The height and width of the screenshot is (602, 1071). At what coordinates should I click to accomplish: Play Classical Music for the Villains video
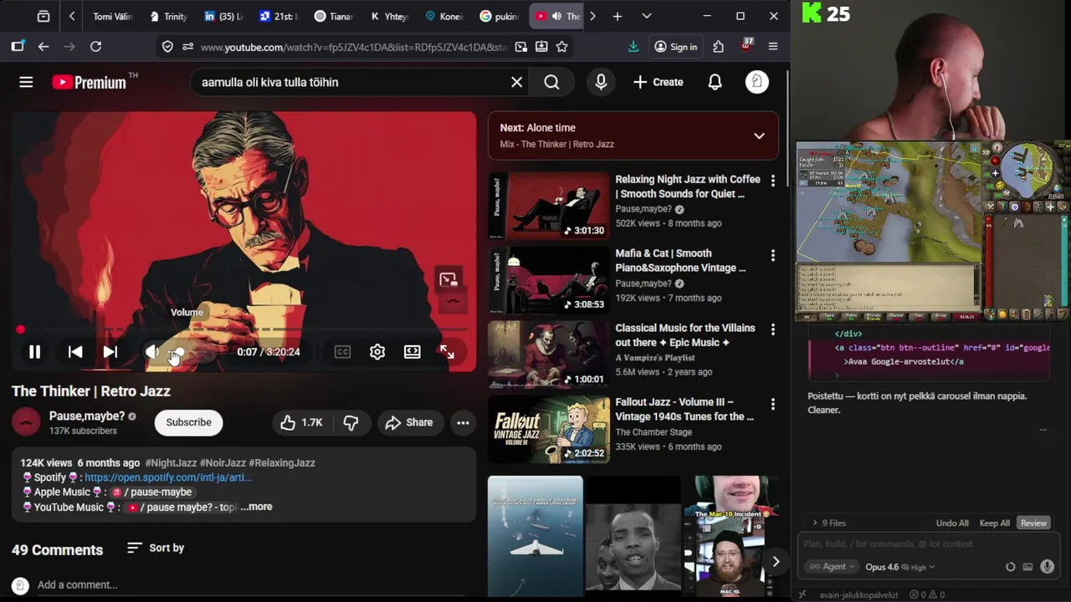[x=549, y=355]
